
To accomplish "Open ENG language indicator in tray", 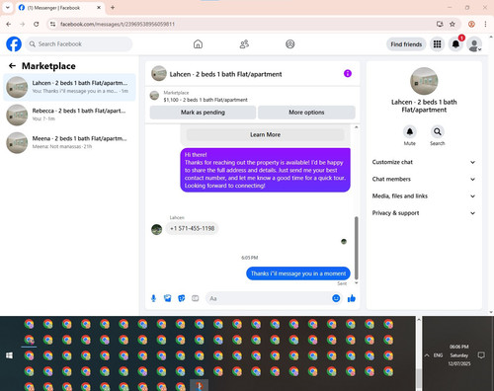I will pyautogui.click(x=438, y=355).
